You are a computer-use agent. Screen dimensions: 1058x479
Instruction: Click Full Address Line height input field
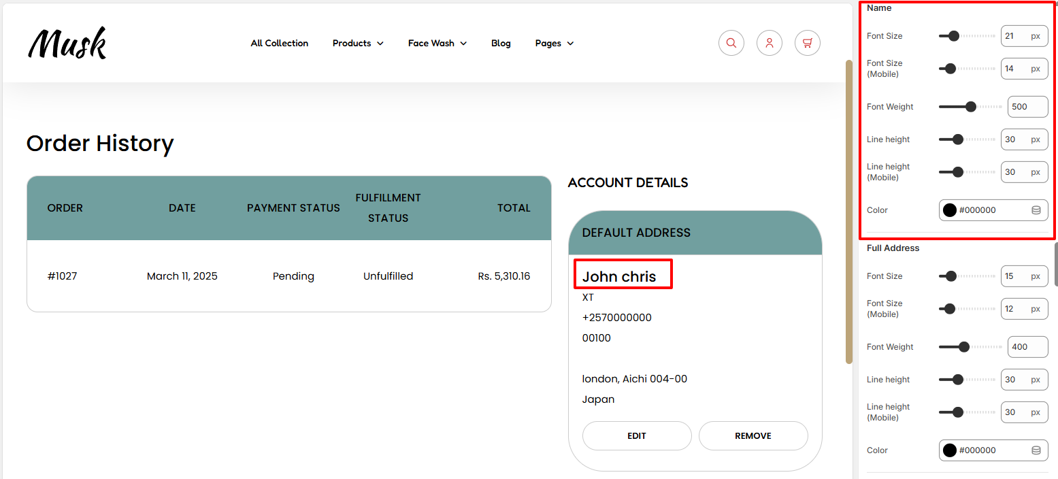coord(1024,380)
